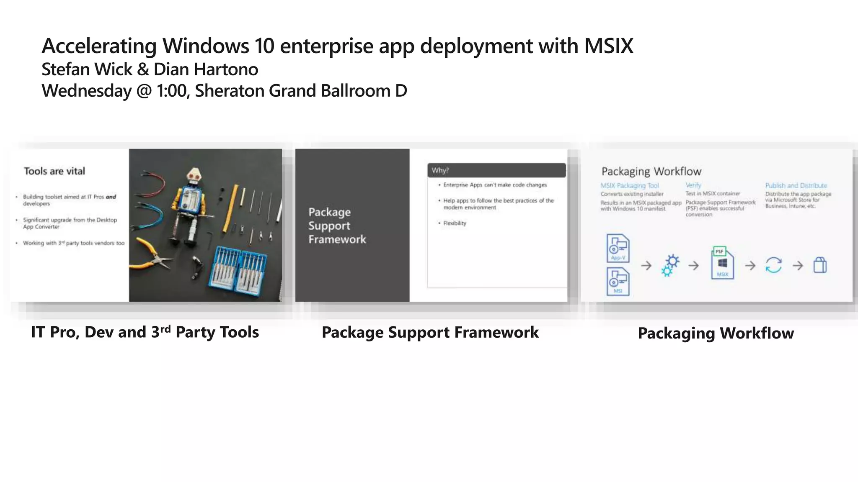Viewport: 858px width, 482px height.
Task: Click the Accelerating Windows 10 title text
Action: (x=337, y=46)
